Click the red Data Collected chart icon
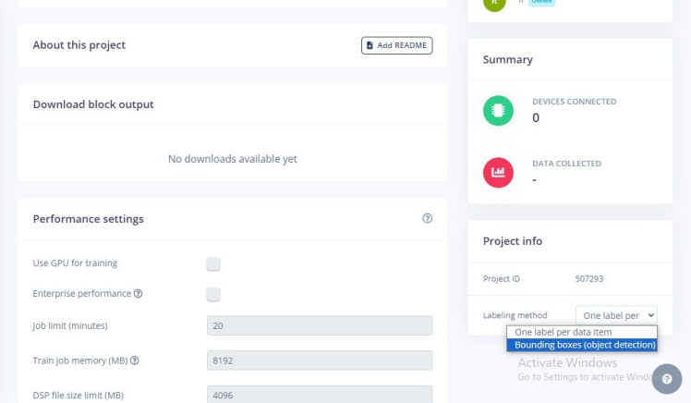 [x=498, y=172]
